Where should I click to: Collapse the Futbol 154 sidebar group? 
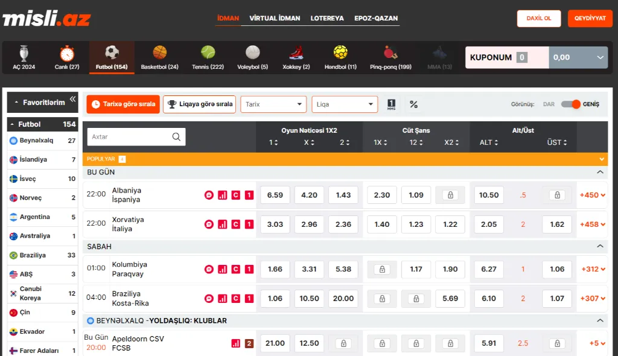(43, 124)
